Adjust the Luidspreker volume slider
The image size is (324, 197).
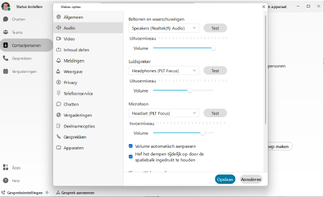click(x=183, y=90)
